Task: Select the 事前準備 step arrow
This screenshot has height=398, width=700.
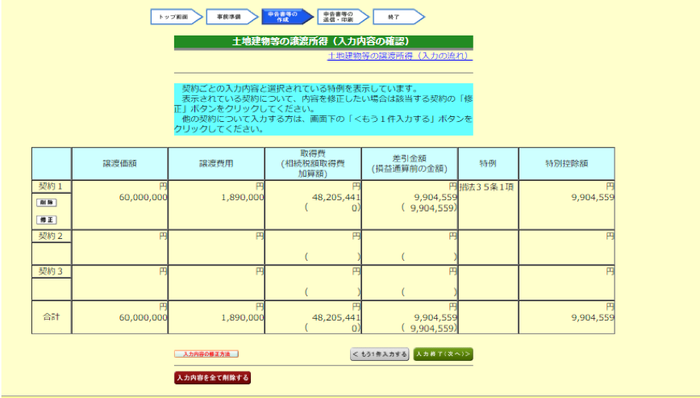Action: click(x=230, y=16)
